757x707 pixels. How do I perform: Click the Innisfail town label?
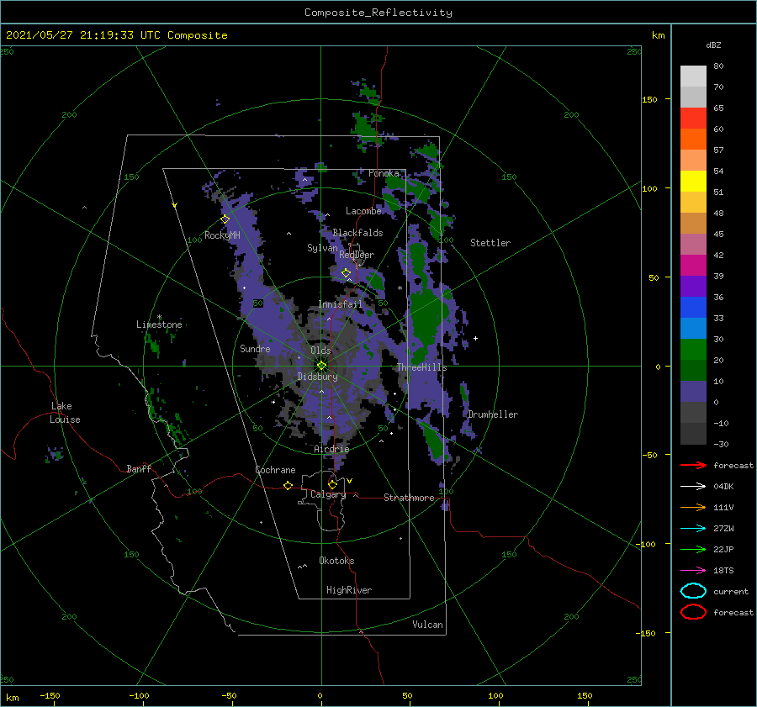[x=340, y=304]
